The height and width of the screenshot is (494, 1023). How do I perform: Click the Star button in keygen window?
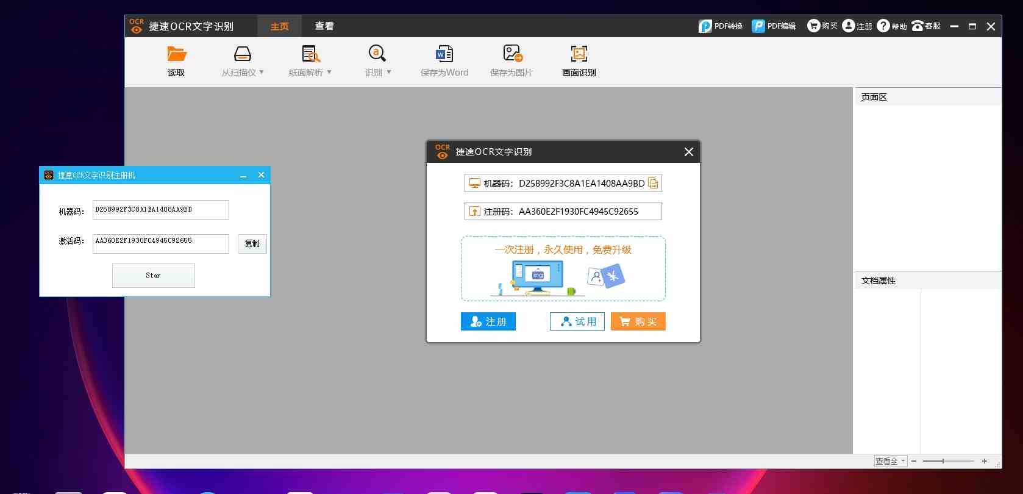pyautogui.click(x=154, y=276)
